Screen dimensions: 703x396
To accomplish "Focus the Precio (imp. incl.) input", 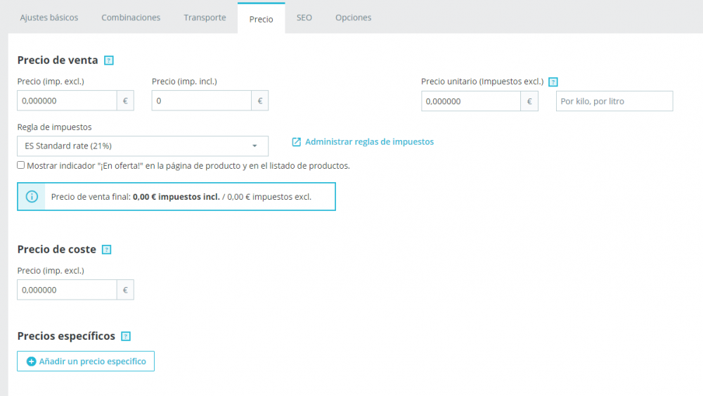I will tap(202, 101).
